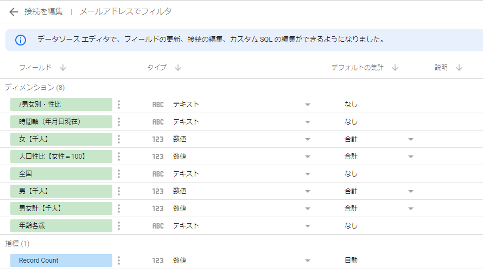Open the type dropdown for 全国
Viewport: 483px width, 280px height.
click(307, 174)
